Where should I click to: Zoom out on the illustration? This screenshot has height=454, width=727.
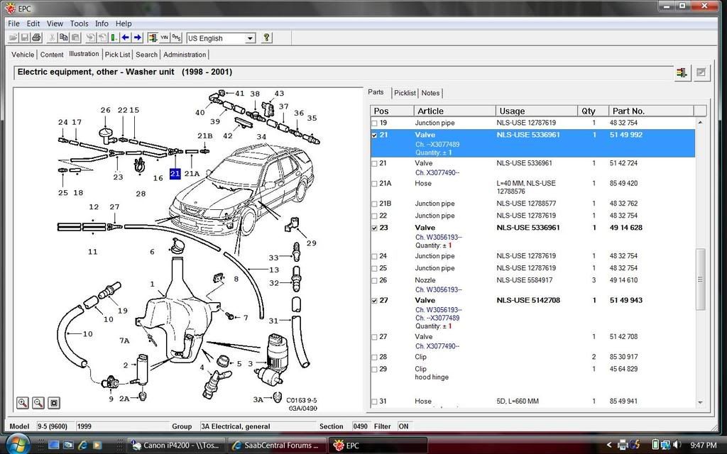[38, 403]
